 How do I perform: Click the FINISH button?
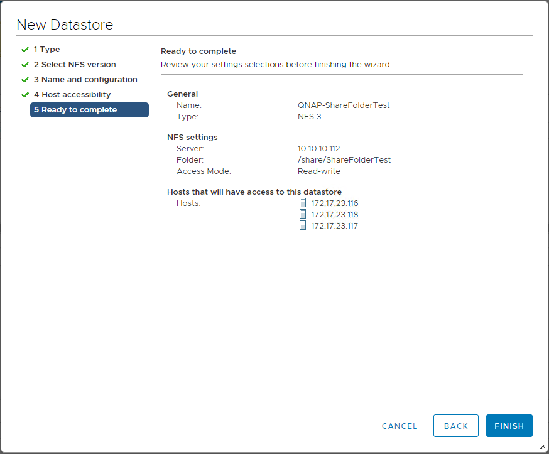509,426
